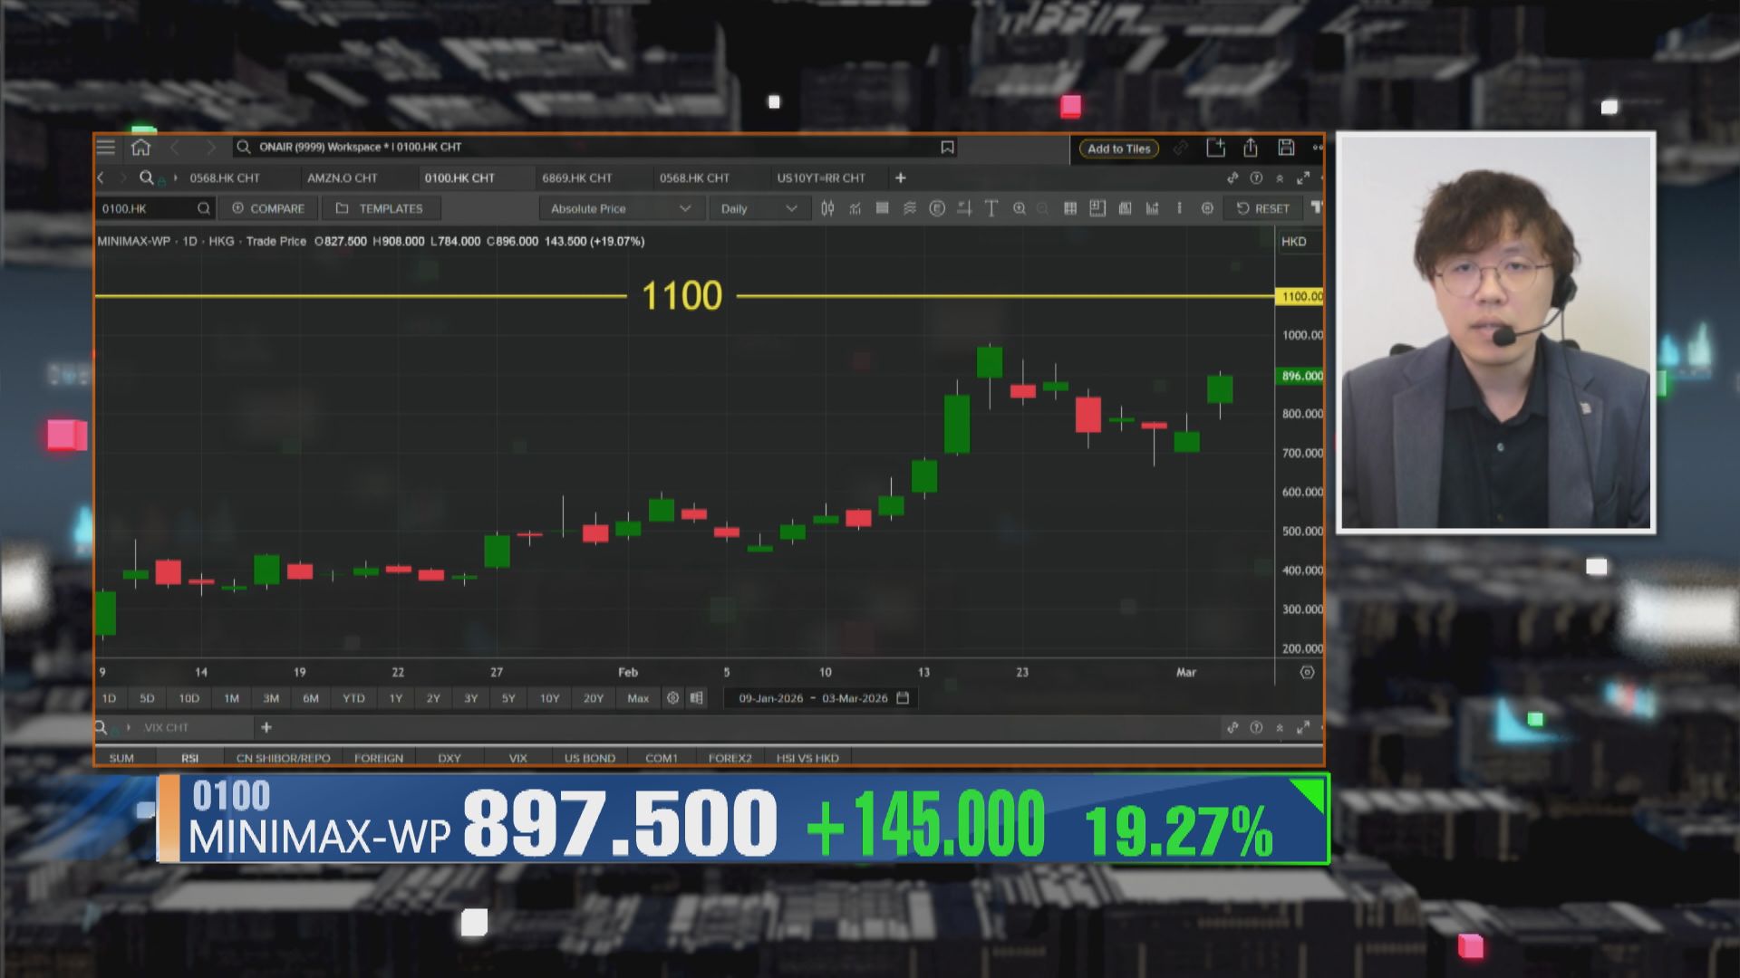Click the save floppy disk icon
The width and height of the screenshot is (1740, 978).
1286,148
